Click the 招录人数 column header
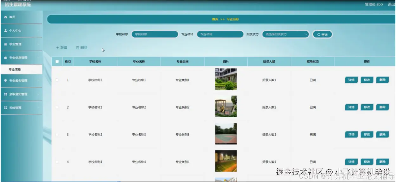The height and width of the screenshot is (182, 396). [269, 62]
